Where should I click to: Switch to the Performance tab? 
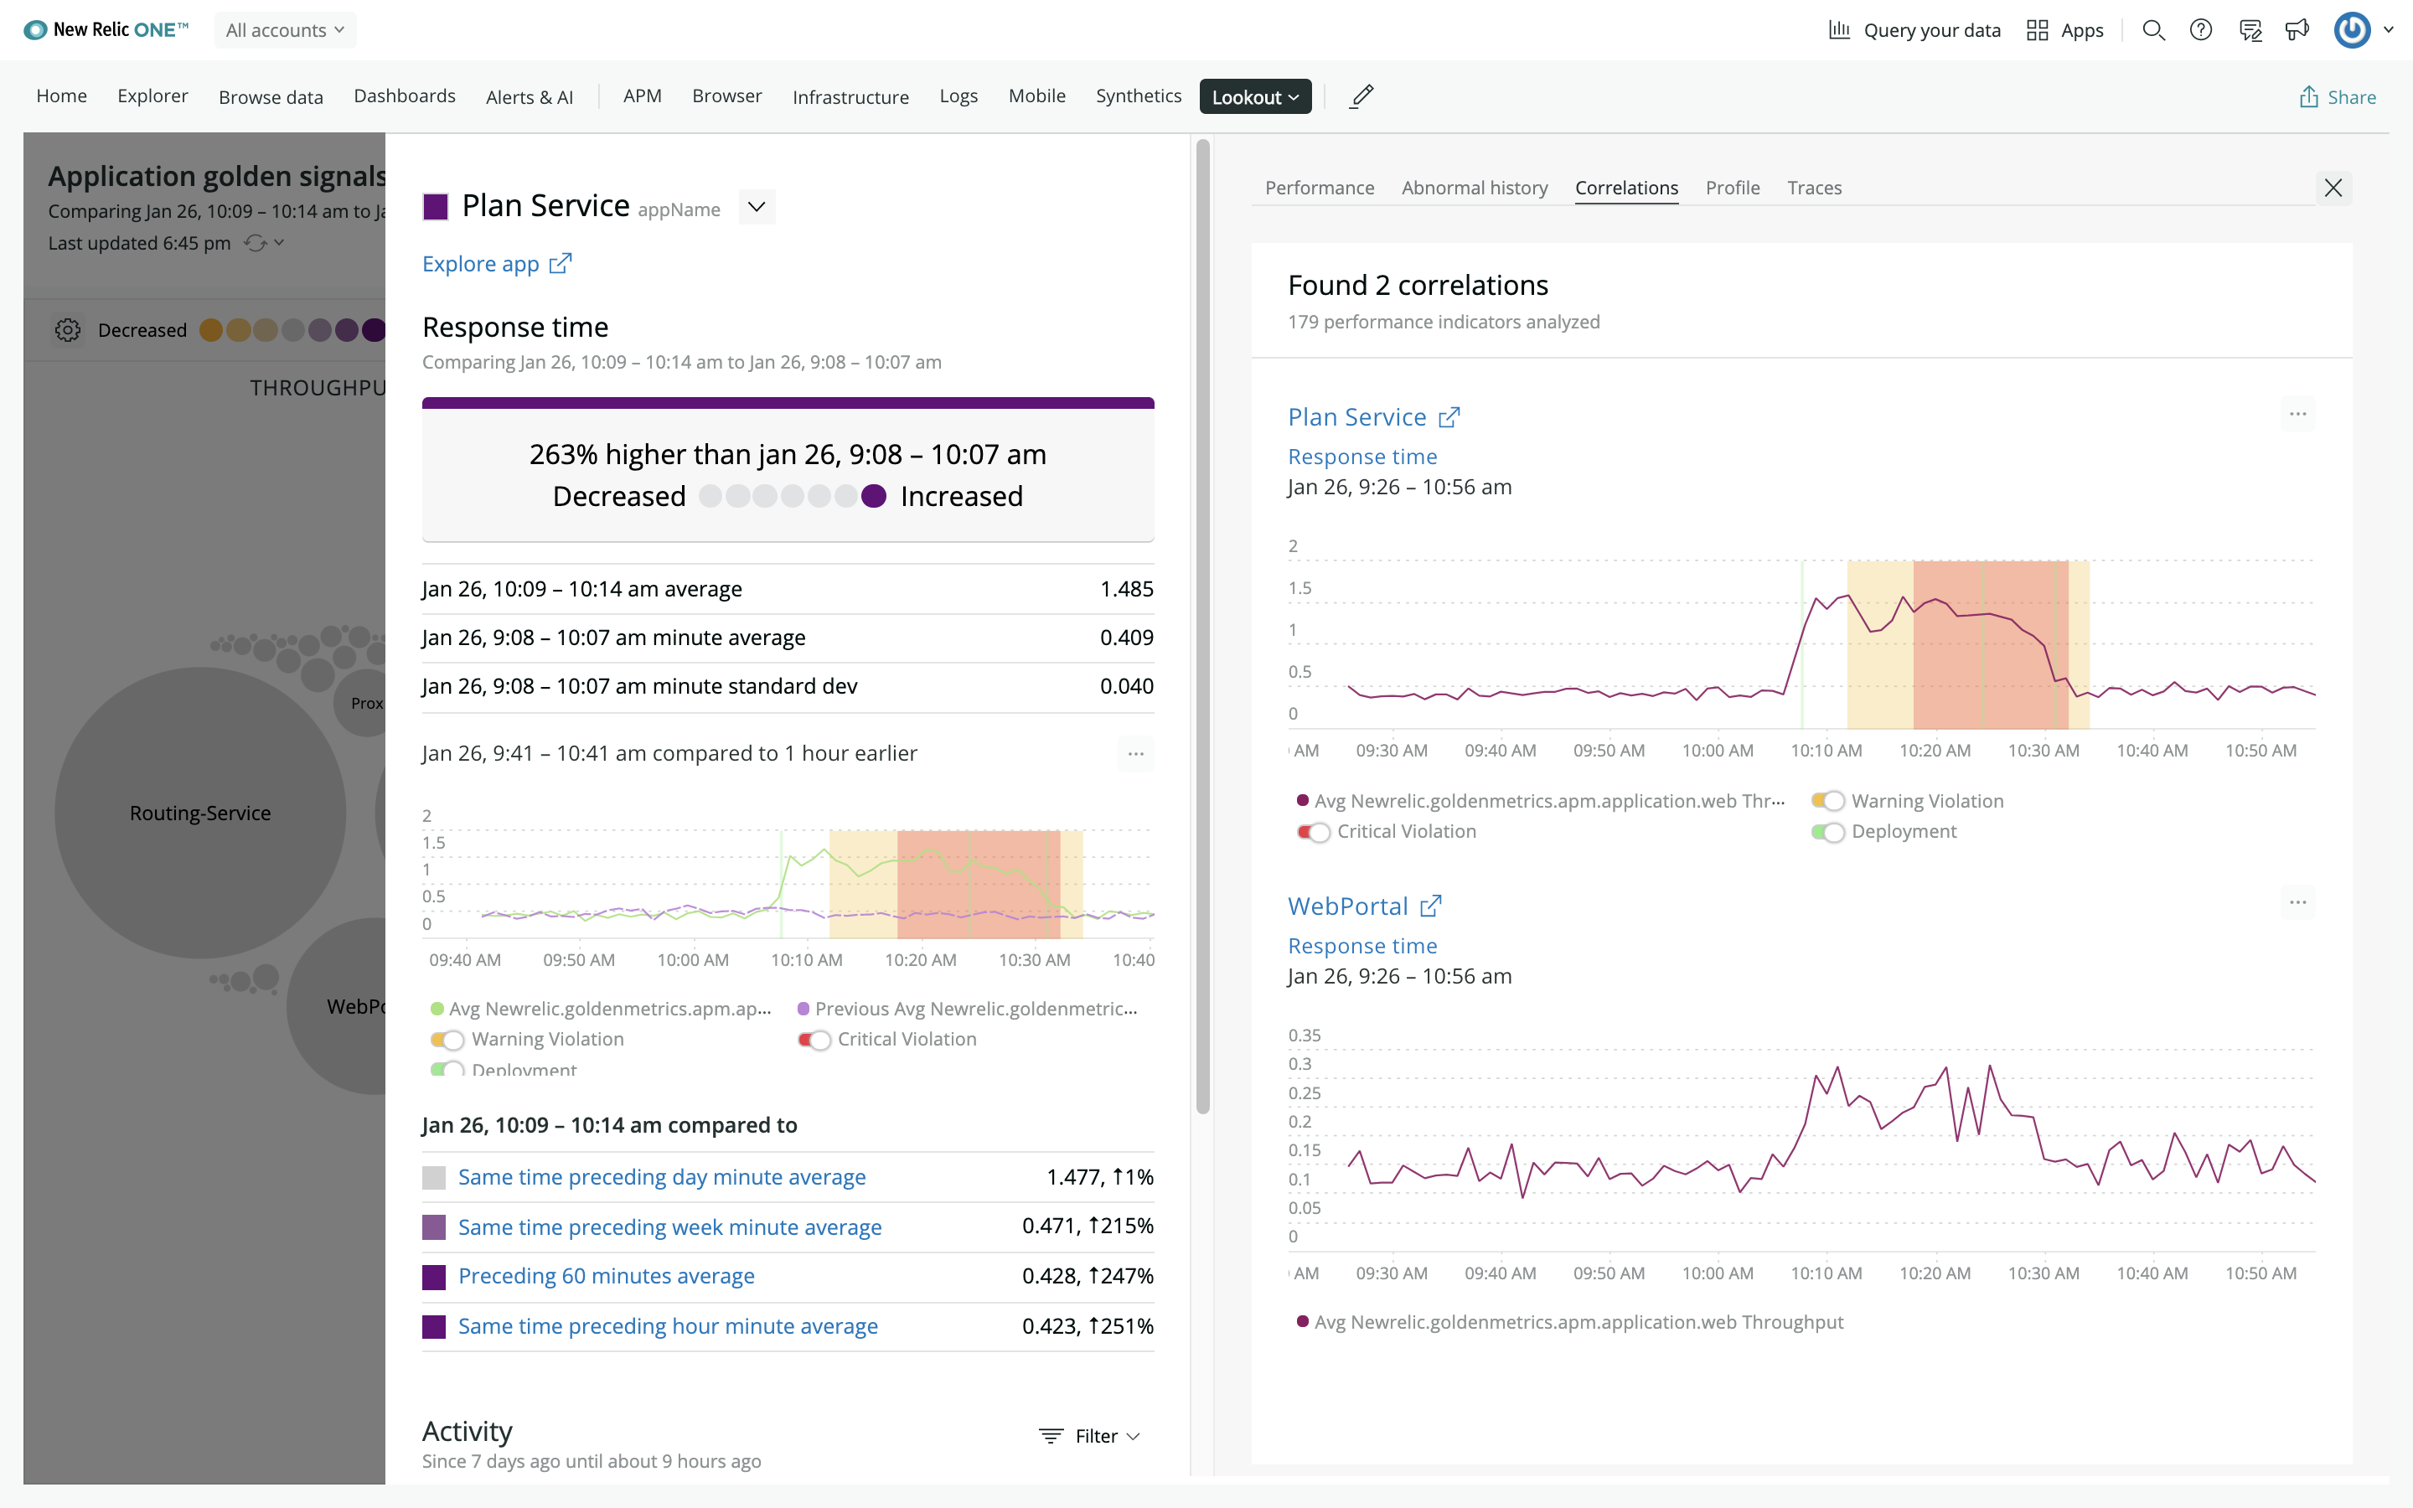point(1319,188)
